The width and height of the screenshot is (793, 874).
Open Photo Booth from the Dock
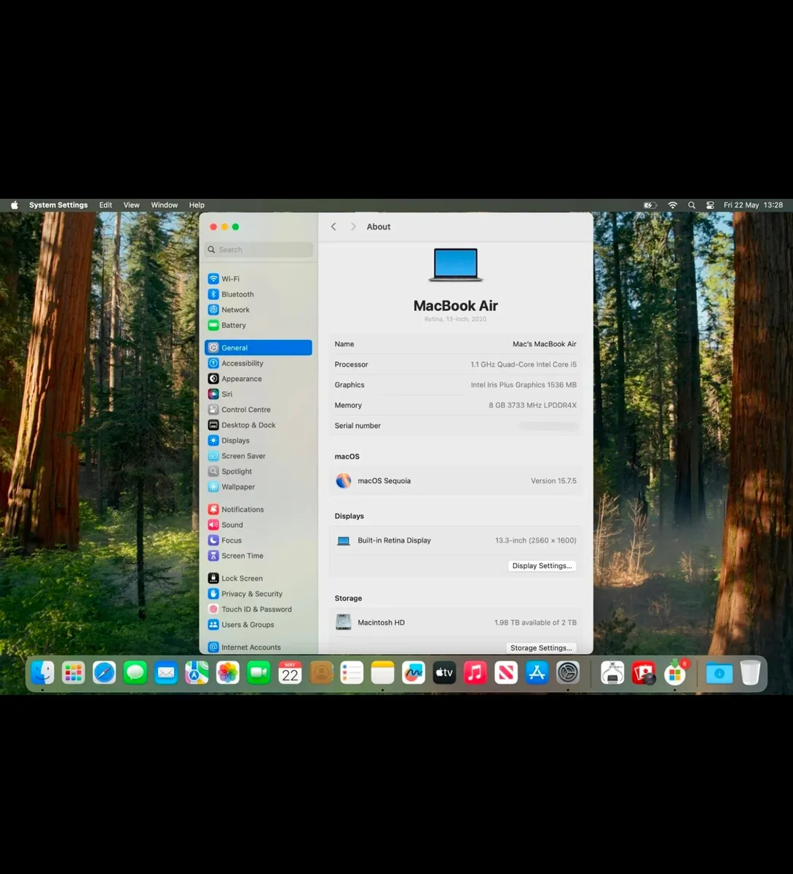[644, 672]
